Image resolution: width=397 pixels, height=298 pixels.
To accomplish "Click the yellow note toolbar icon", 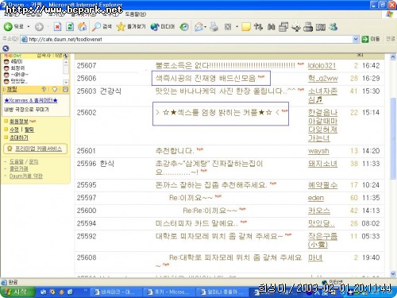I will (246, 27).
